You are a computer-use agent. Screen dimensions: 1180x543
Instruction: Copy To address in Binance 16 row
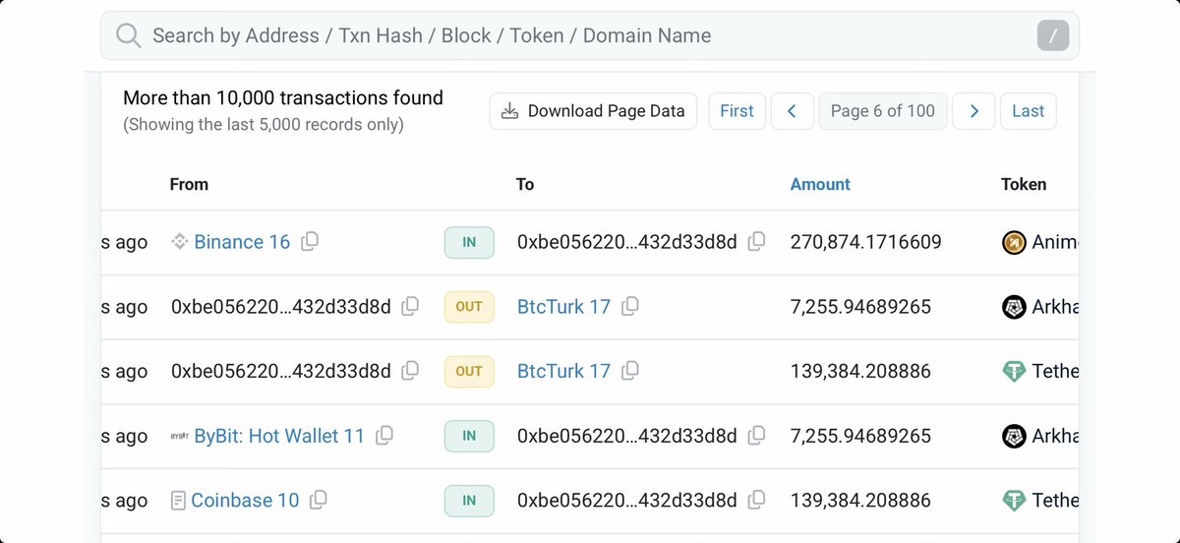pyautogui.click(x=756, y=241)
